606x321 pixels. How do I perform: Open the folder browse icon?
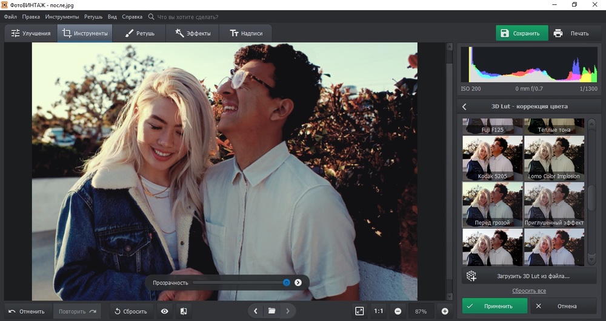pyautogui.click(x=271, y=311)
